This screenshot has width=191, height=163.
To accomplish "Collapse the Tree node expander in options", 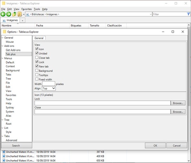I will 2,120.
